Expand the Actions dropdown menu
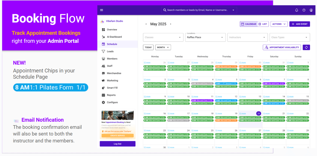The image size is (317, 156). point(279,24)
